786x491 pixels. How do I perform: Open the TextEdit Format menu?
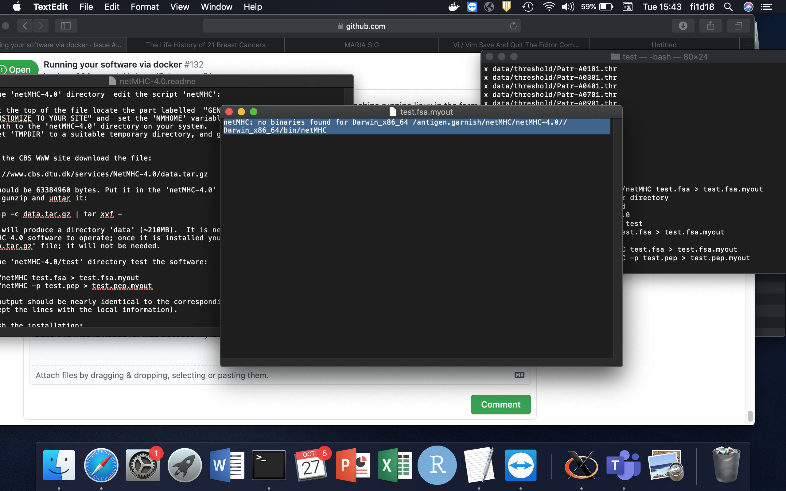(145, 6)
